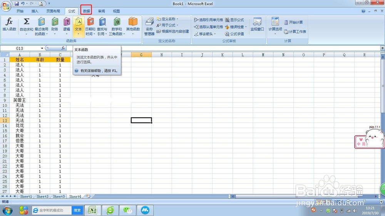Switch to the Data tab (数据)

[x=86, y=11]
